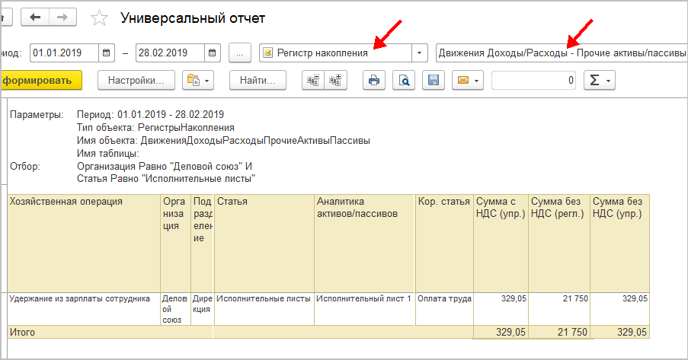This screenshot has height=360, width=688.
Task: Select column header Хозяйственная операция
Action: click(x=84, y=244)
